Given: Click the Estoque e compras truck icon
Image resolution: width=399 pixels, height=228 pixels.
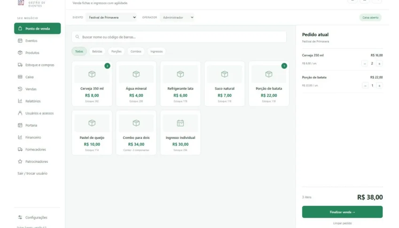Looking at the screenshot, I should pos(20,65).
